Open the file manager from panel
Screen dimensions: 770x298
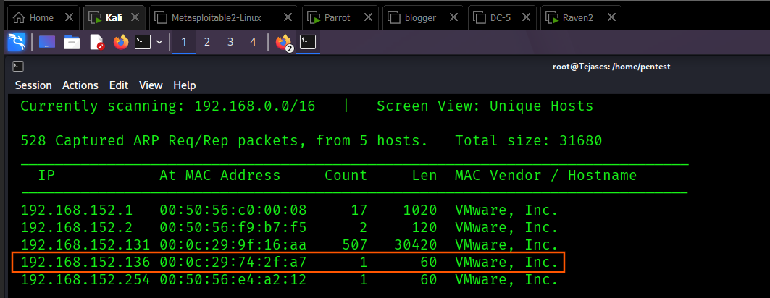tap(72, 43)
